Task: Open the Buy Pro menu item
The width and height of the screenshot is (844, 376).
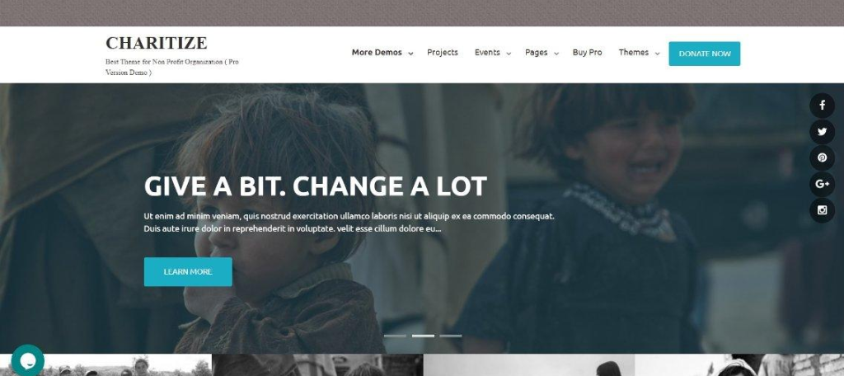Action: click(x=587, y=52)
